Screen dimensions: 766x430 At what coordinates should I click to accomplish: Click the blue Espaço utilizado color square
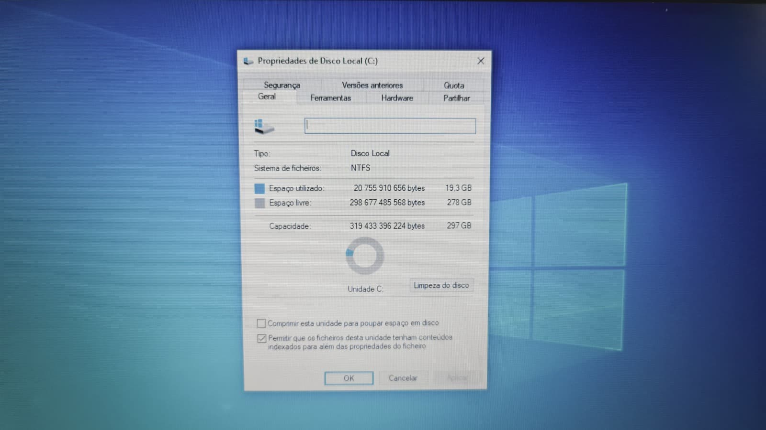click(259, 189)
